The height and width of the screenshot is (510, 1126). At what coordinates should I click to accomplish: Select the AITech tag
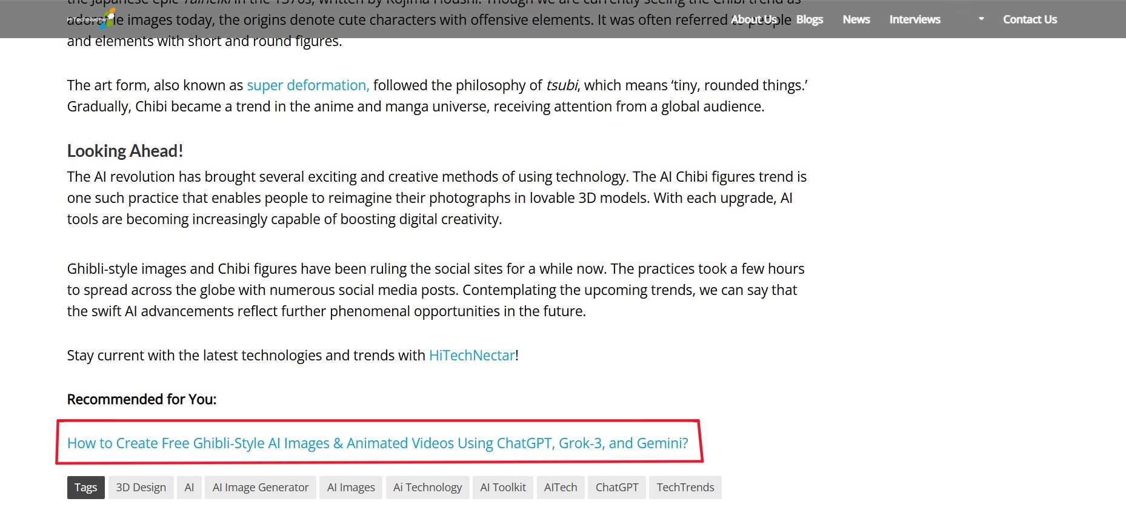(560, 487)
